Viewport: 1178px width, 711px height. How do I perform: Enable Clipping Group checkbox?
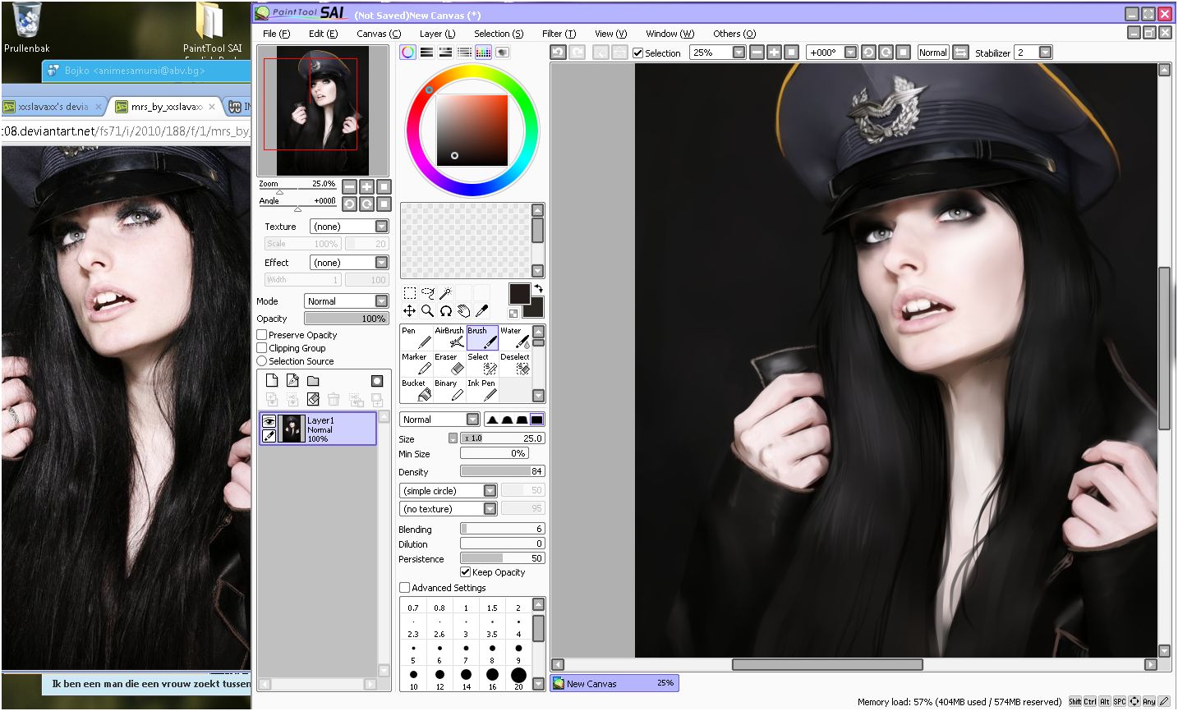[x=262, y=348]
